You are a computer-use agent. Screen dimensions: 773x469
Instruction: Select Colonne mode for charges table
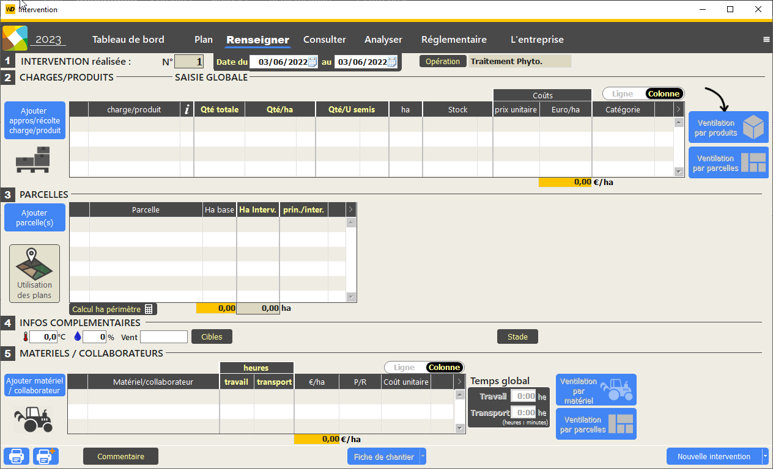(x=664, y=94)
